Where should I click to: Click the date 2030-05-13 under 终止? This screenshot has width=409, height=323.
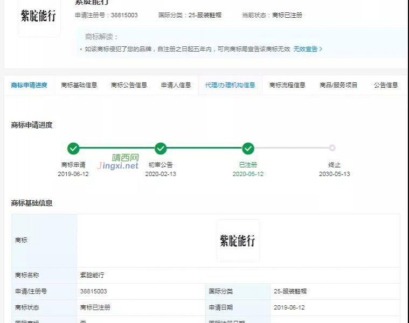335,174
